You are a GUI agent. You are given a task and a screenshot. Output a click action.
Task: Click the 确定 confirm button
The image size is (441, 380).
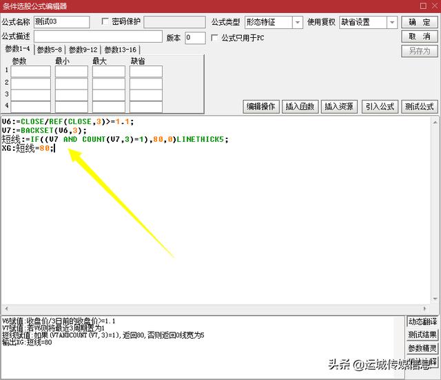(420, 22)
